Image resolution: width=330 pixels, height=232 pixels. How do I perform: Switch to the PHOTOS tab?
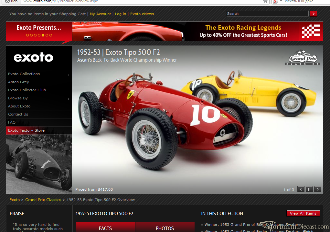165,227
